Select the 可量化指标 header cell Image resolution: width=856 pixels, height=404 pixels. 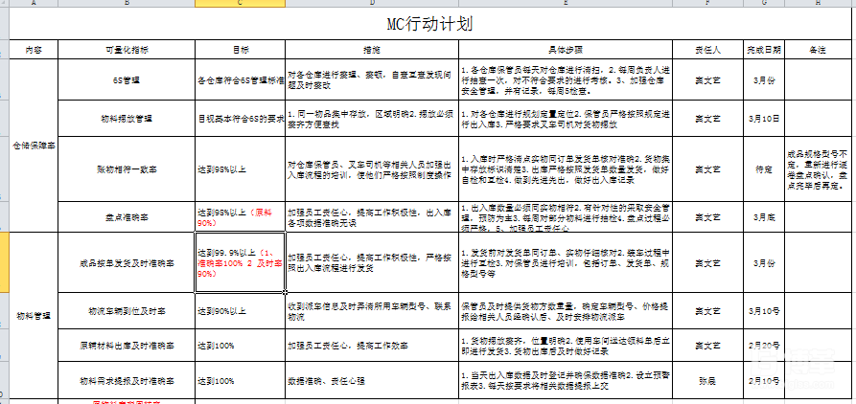127,49
